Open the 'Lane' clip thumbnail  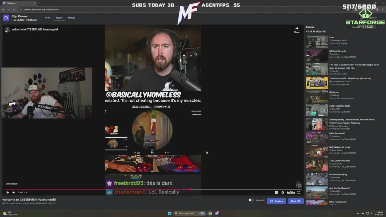[317, 42]
